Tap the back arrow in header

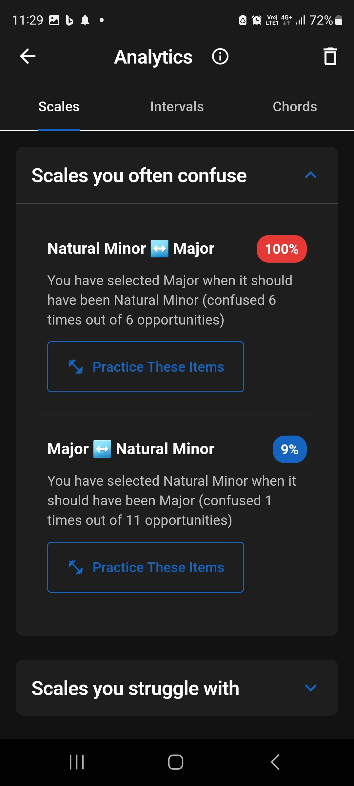coord(28,56)
